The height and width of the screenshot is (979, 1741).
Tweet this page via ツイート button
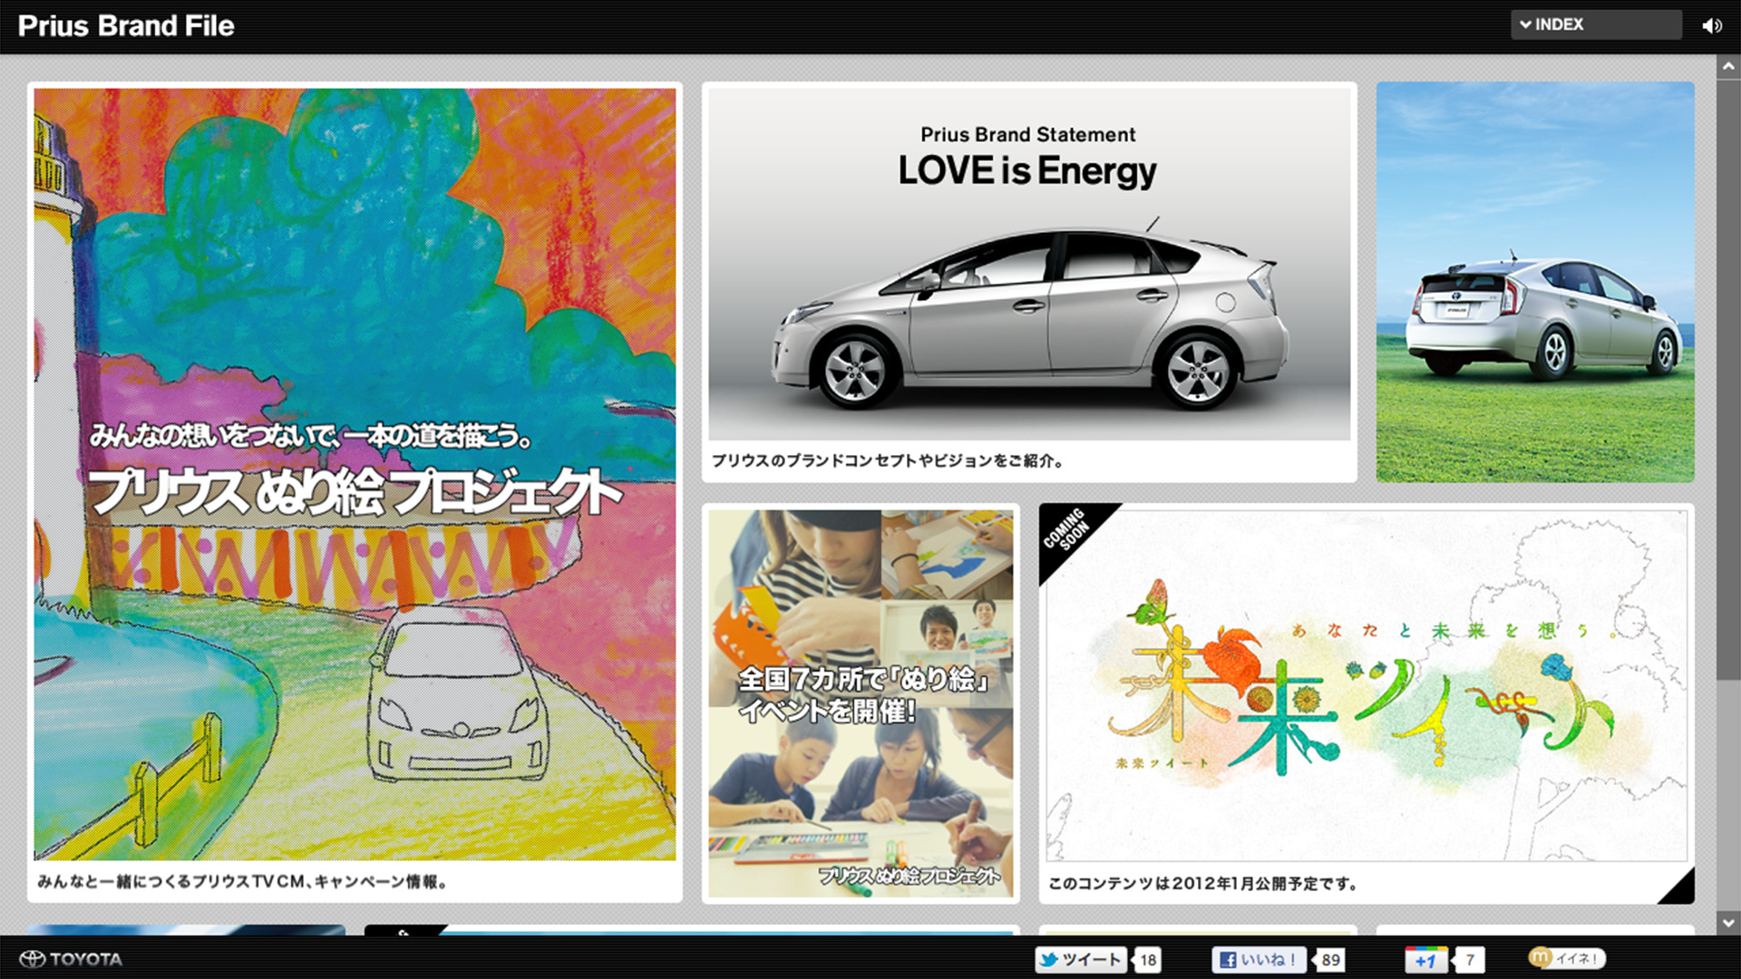[x=1081, y=960]
